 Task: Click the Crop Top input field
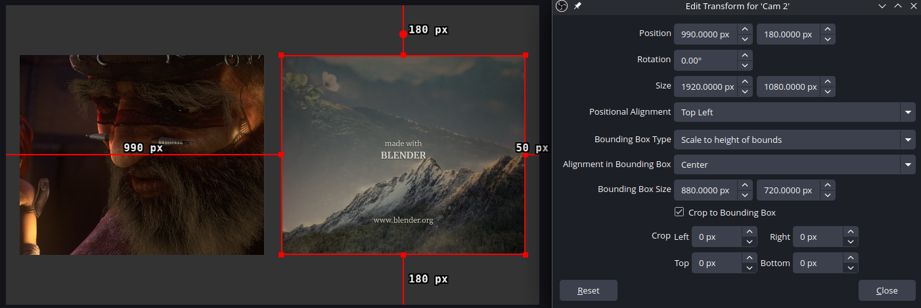tap(717, 263)
